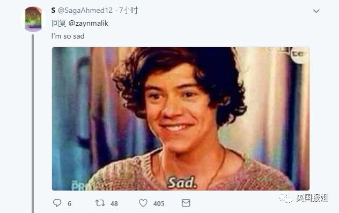Click the tweet text I'm so sad
The width and height of the screenshot is (339, 213).
tap(68, 36)
